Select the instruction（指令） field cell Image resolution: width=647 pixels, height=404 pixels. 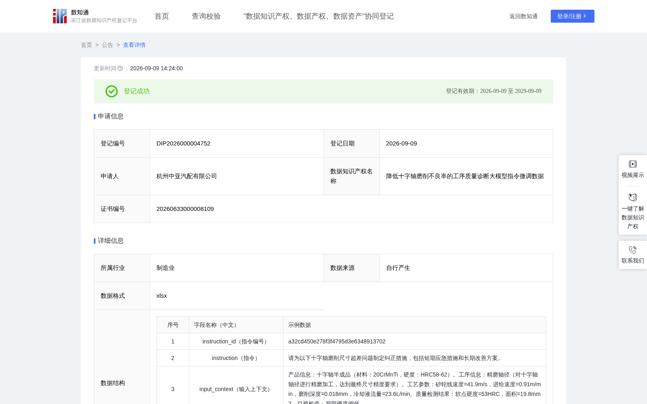pyautogui.click(x=236, y=358)
